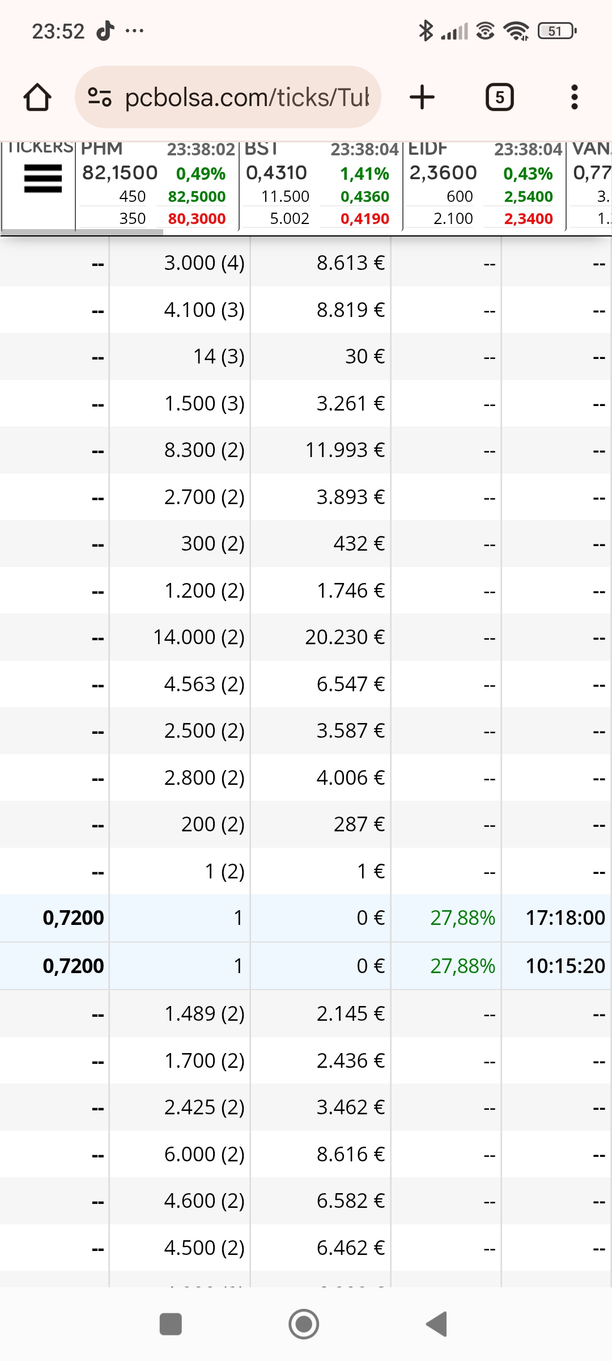Viewport: 612px width, 1361px height.
Task: Tap the Android circular home button
Action: point(304,1324)
